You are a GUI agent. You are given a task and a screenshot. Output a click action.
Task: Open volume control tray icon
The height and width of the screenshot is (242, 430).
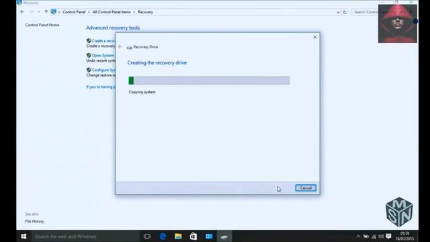click(381, 236)
